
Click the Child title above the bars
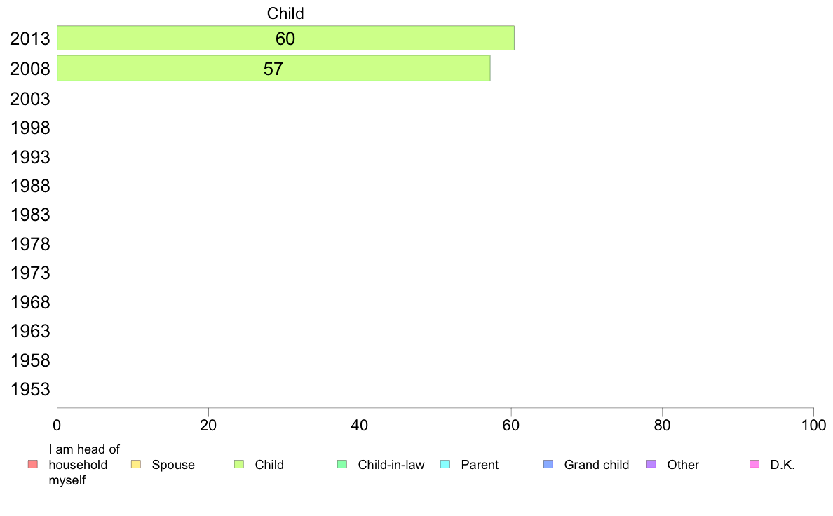[285, 13]
